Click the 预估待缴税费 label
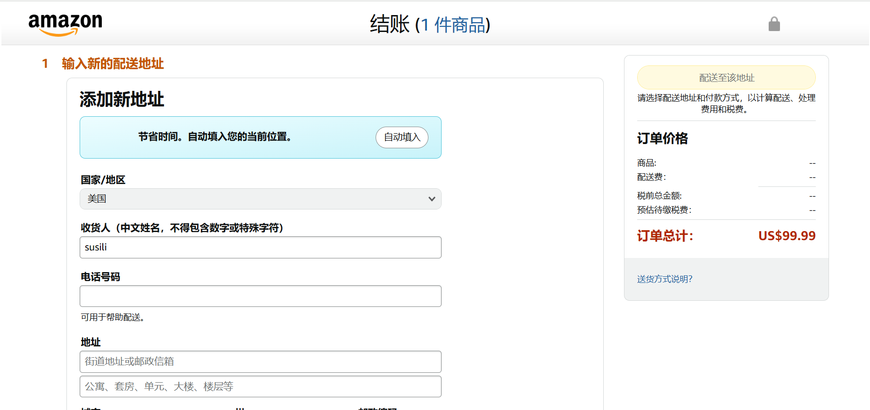Image resolution: width=870 pixels, height=410 pixels. (x=664, y=210)
